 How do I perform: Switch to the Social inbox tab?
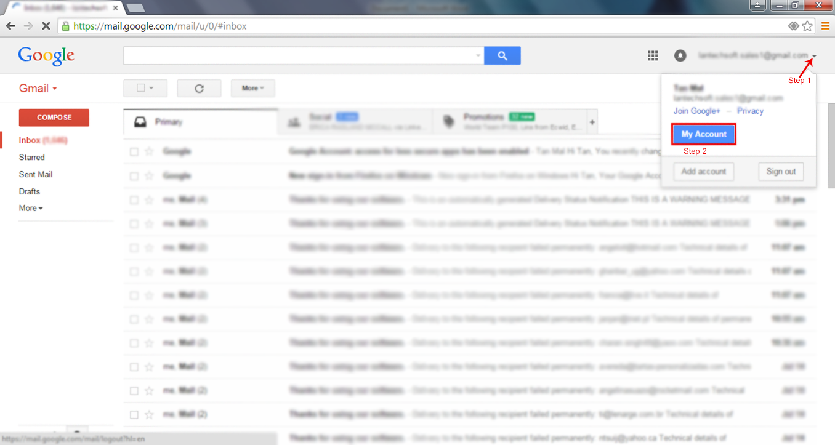(x=355, y=122)
